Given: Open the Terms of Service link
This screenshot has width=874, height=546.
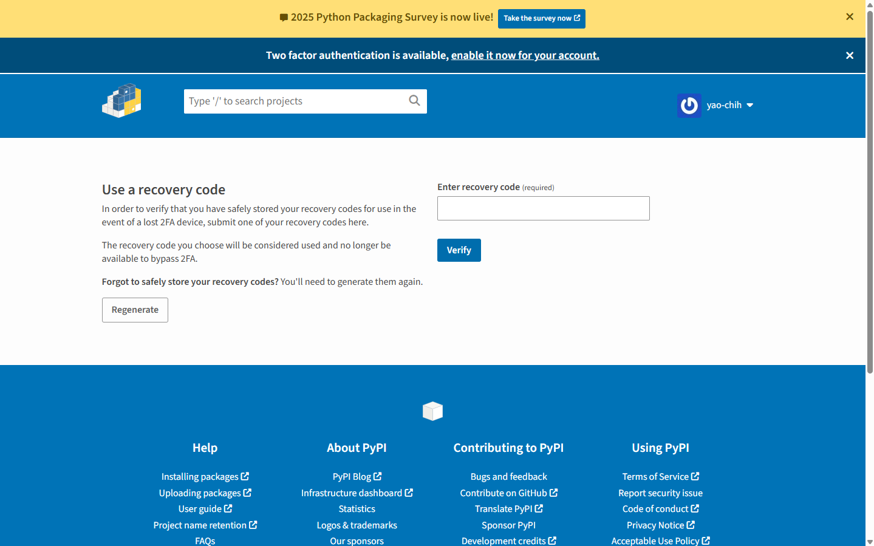Looking at the screenshot, I should (x=661, y=477).
